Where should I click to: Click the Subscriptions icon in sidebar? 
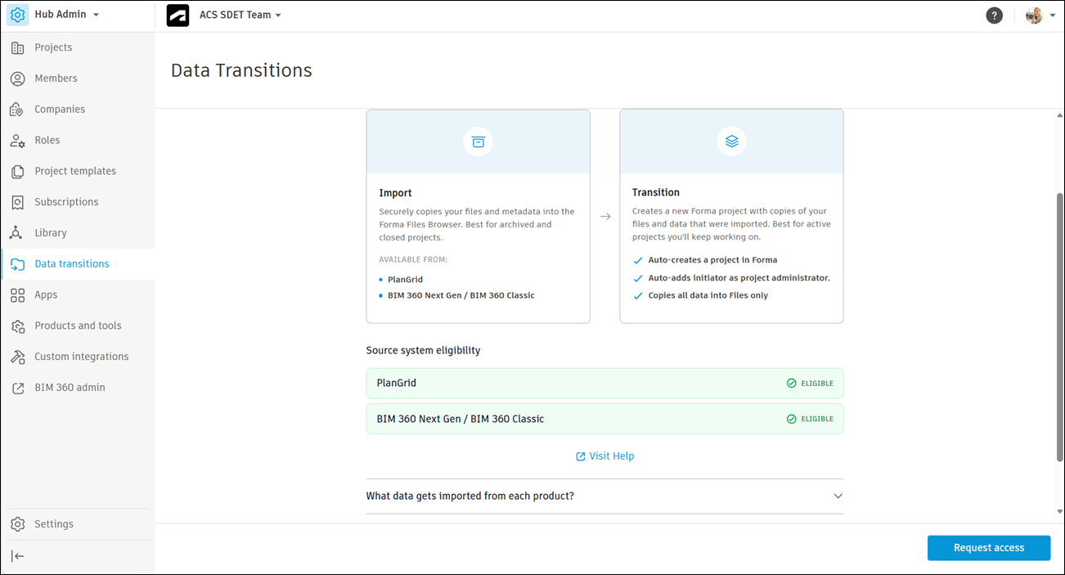[x=17, y=202]
